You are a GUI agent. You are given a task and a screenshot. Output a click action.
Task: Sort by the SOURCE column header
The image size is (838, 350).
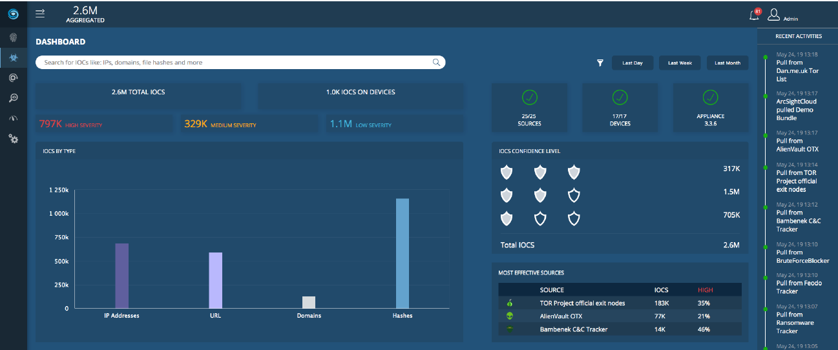(x=552, y=290)
